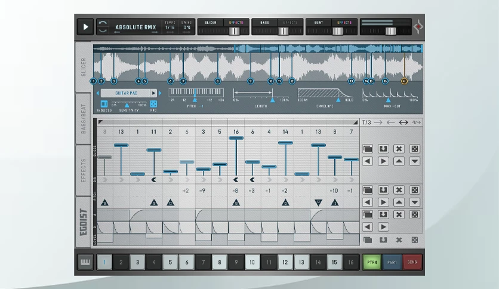
Task: Paste into the pitch sequence
Action: pyautogui.click(x=383, y=190)
